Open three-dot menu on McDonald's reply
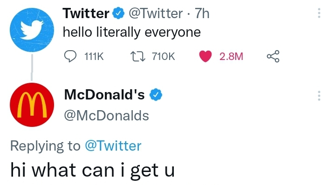 tap(319, 96)
